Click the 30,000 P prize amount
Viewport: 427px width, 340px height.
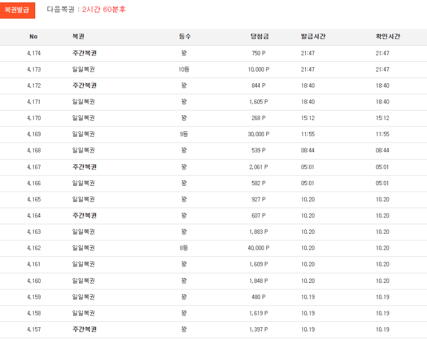[258, 135]
